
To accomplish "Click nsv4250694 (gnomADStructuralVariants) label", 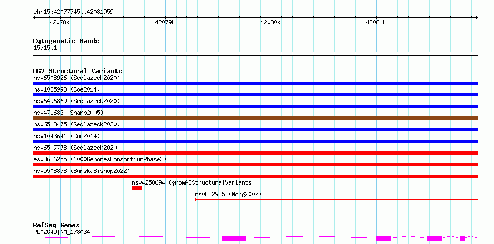I will click(194, 182).
